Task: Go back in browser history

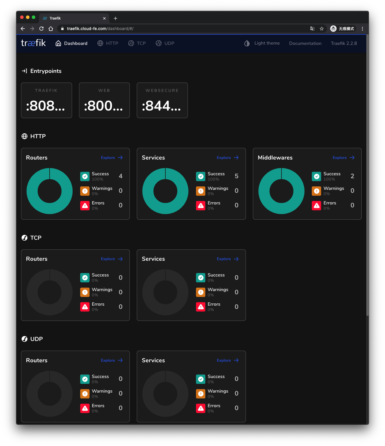Action: [x=23, y=29]
